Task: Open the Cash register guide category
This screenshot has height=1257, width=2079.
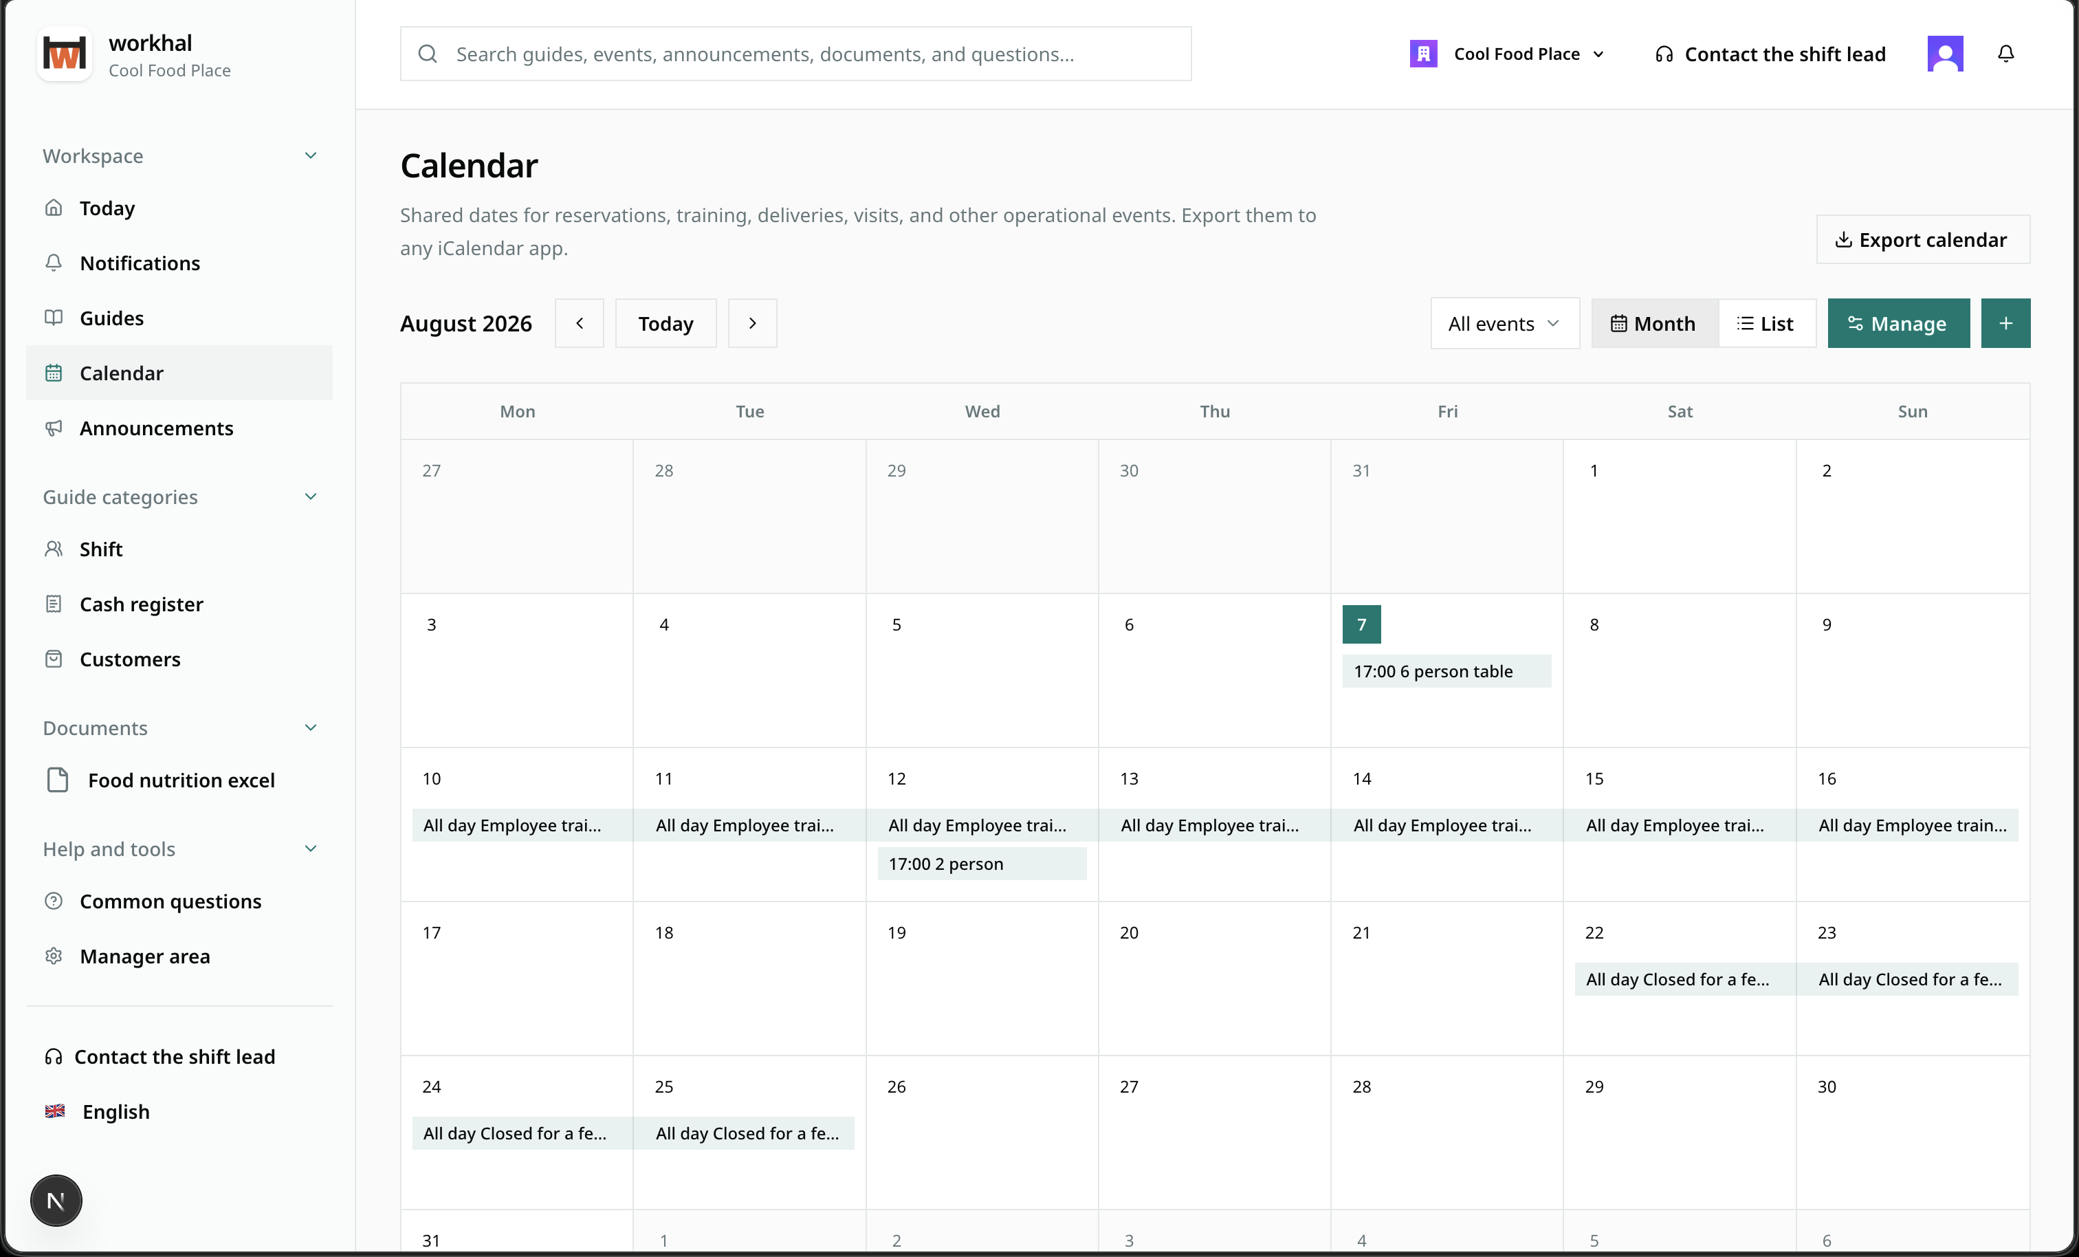Action: point(179,604)
